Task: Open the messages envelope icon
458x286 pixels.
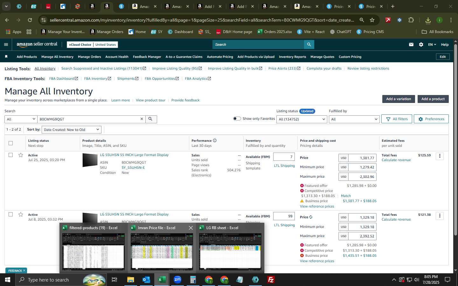Action: [x=411, y=44]
